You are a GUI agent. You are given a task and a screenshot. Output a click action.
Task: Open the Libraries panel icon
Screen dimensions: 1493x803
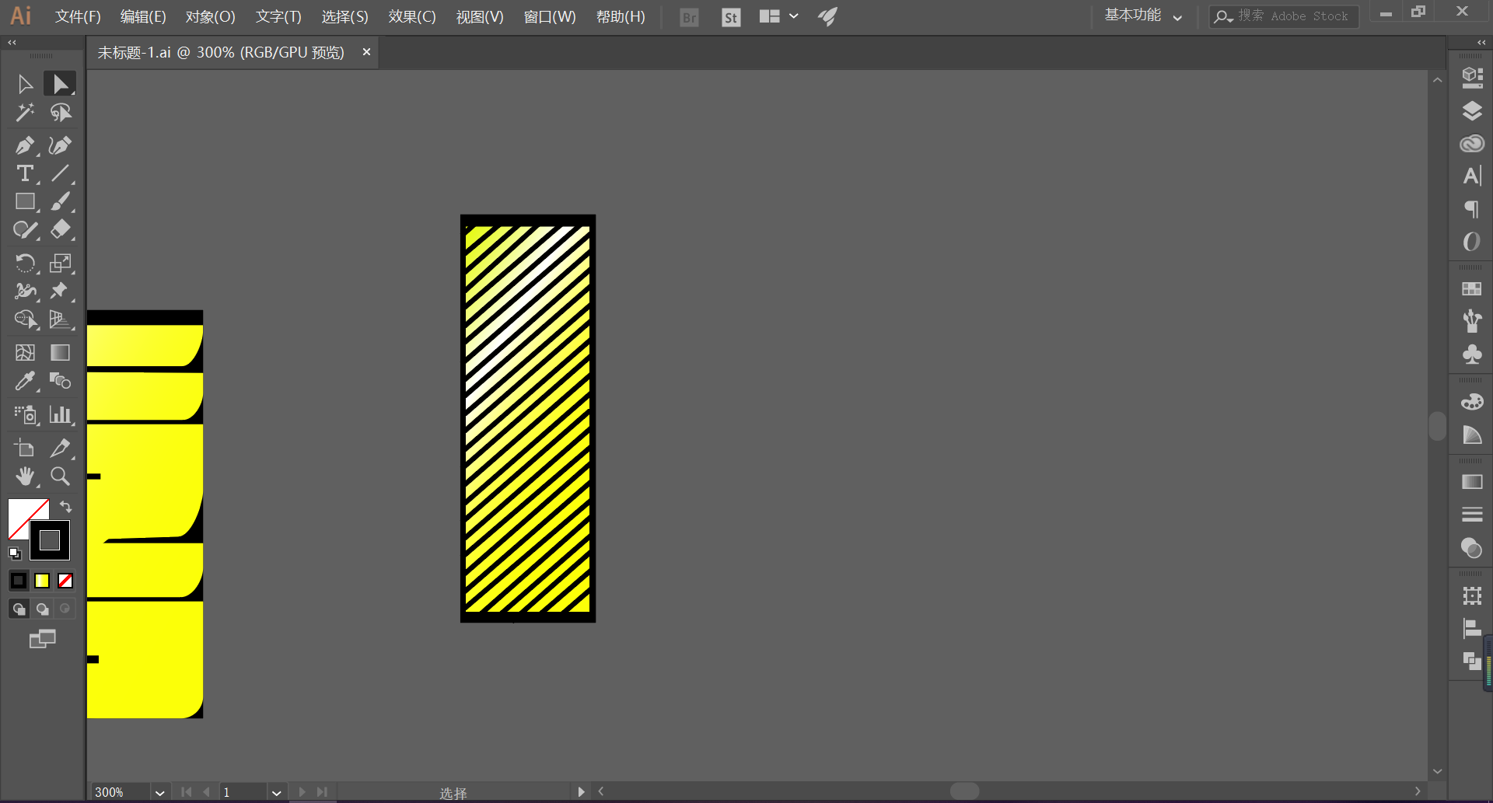pos(1471,144)
